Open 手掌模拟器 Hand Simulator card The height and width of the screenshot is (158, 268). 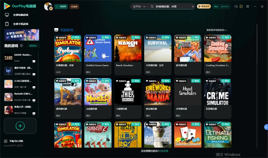[x=188, y=98]
